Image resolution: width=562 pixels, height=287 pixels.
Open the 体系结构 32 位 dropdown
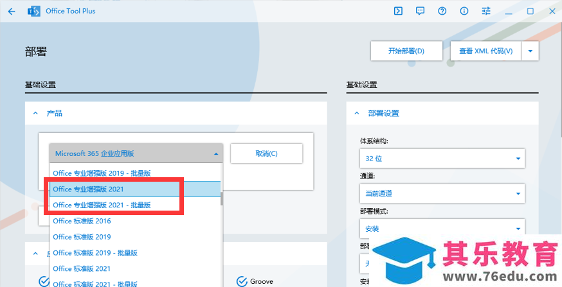point(442,159)
